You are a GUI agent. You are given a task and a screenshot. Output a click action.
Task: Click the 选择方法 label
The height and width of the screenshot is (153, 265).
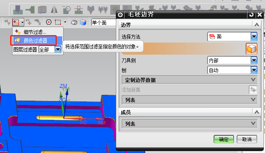coord(131,37)
